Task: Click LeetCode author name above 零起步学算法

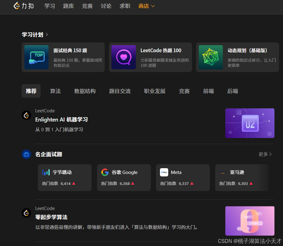Action: (x=45, y=208)
